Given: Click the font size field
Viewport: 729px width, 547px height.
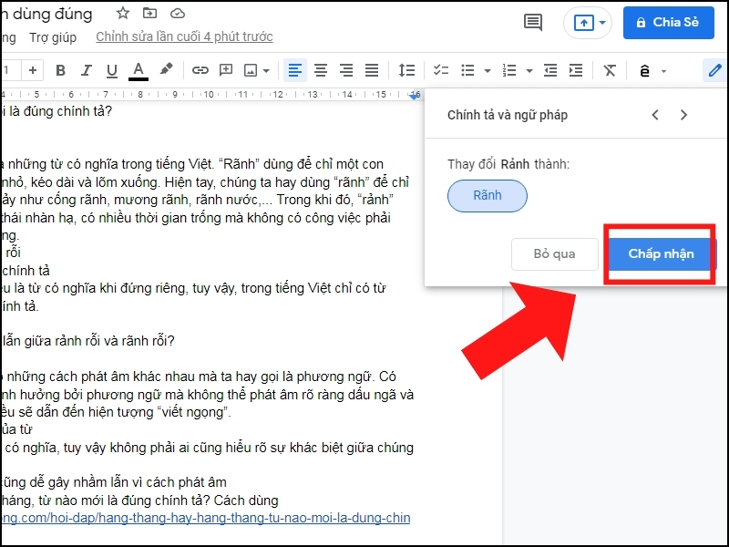Looking at the screenshot, I should 10,70.
